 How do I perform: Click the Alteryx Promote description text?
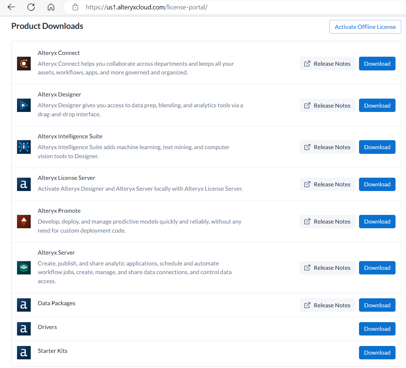(140, 226)
